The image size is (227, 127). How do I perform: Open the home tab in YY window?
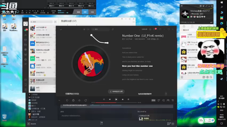coord(184,26)
